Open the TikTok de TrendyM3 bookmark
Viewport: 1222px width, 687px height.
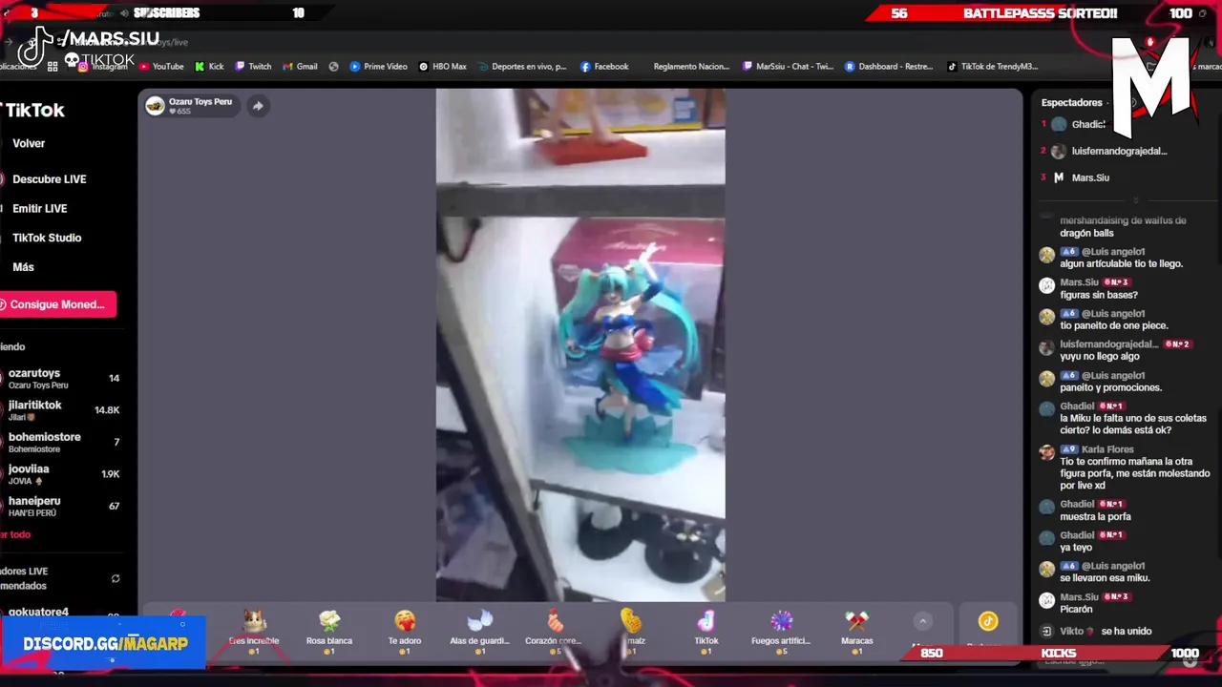tap(992, 67)
